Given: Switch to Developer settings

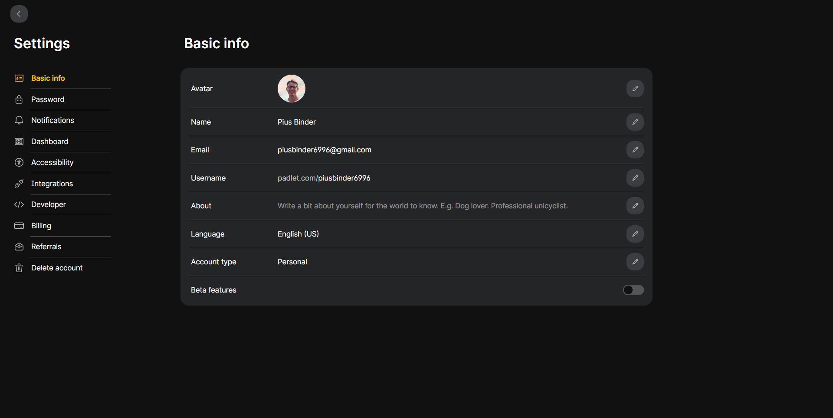Looking at the screenshot, I should [x=48, y=204].
